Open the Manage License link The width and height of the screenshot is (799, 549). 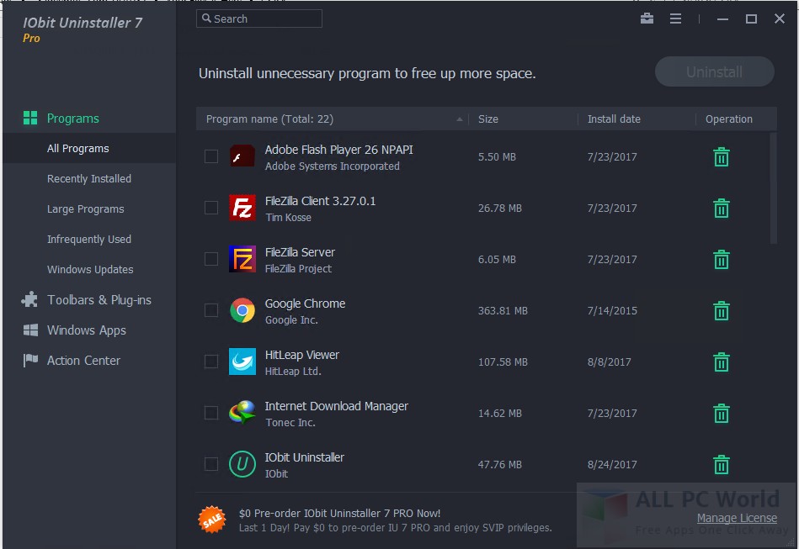[737, 518]
